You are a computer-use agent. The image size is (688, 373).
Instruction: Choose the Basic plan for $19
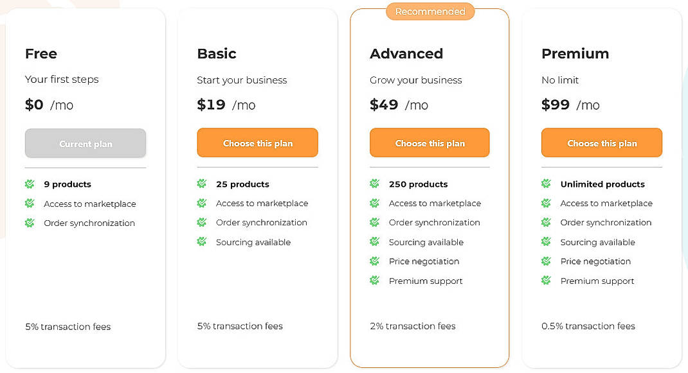tap(257, 143)
